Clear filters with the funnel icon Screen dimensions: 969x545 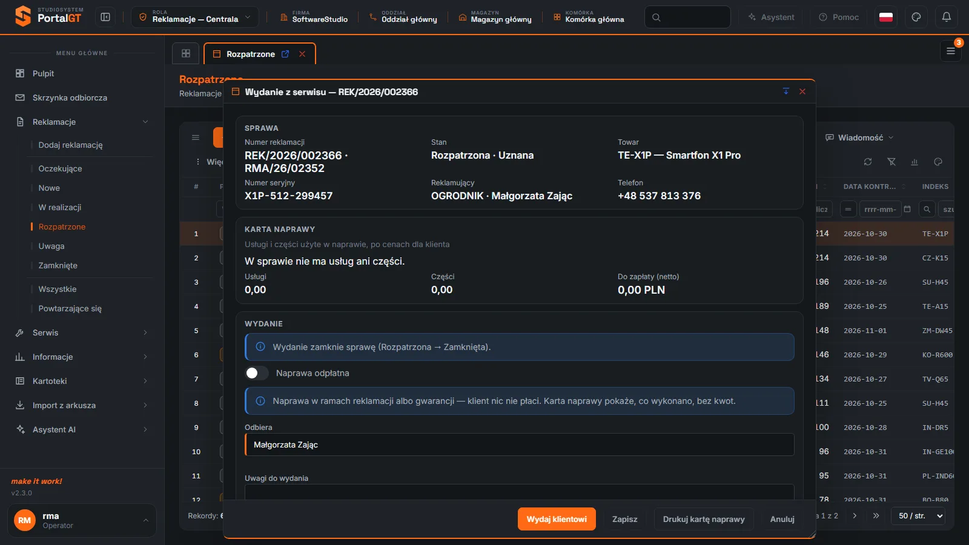tap(891, 162)
